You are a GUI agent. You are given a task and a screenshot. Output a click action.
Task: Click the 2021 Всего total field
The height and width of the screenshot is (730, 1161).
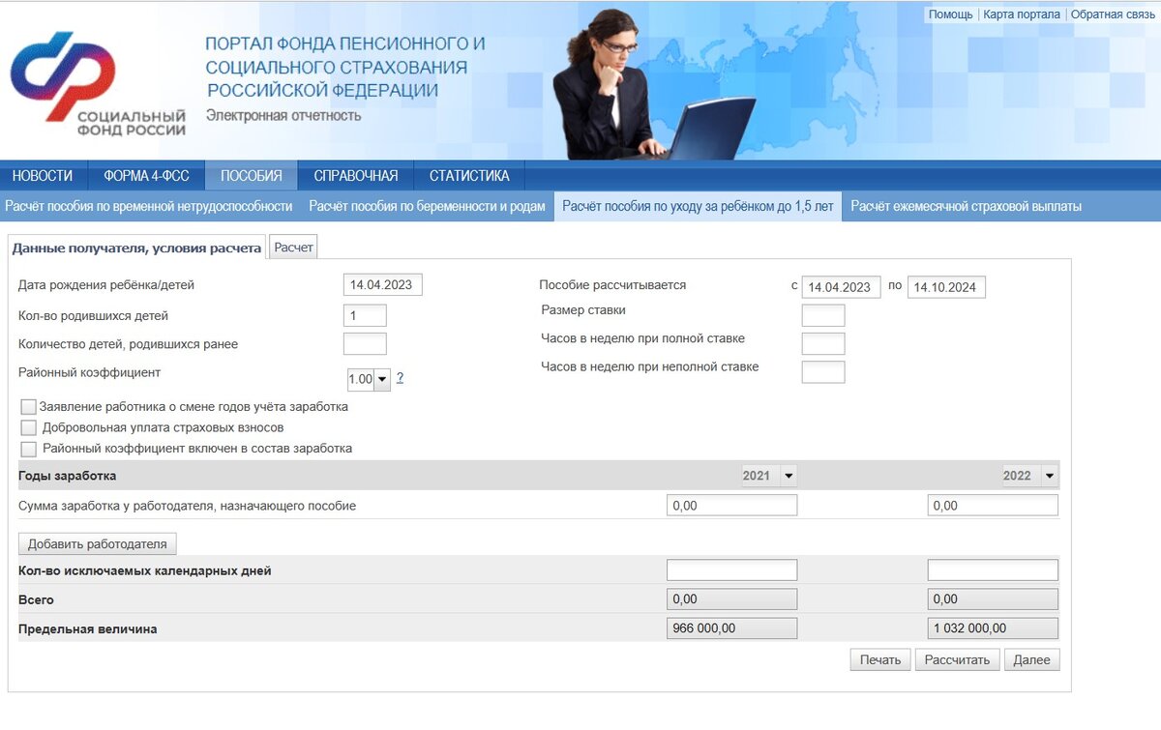[x=731, y=599]
